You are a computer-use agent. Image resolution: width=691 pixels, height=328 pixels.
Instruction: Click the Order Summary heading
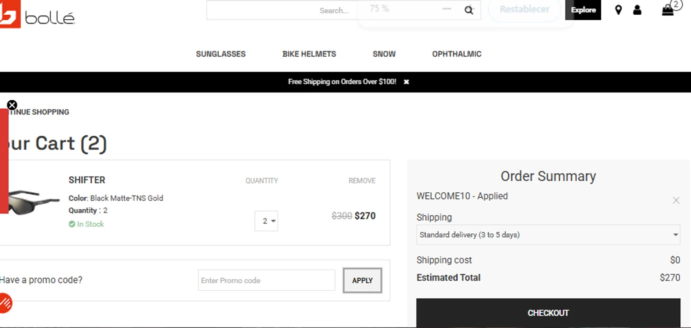tap(548, 176)
